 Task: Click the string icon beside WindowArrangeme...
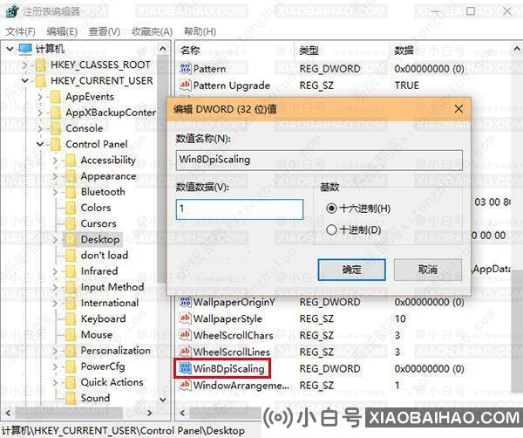[x=185, y=385]
